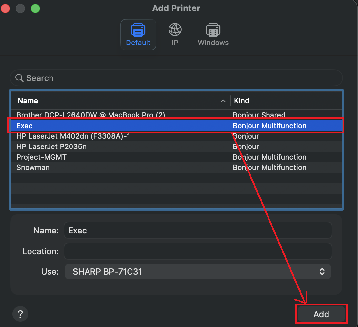The width and height of the screenshot is (358, 327).
Task: Click the Name column sort arrow
Action: [223, 101]
